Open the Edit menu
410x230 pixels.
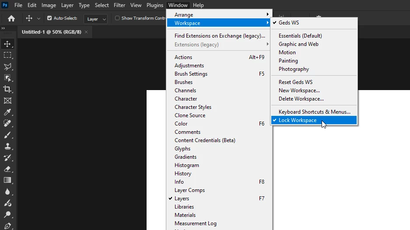point(32,5)
